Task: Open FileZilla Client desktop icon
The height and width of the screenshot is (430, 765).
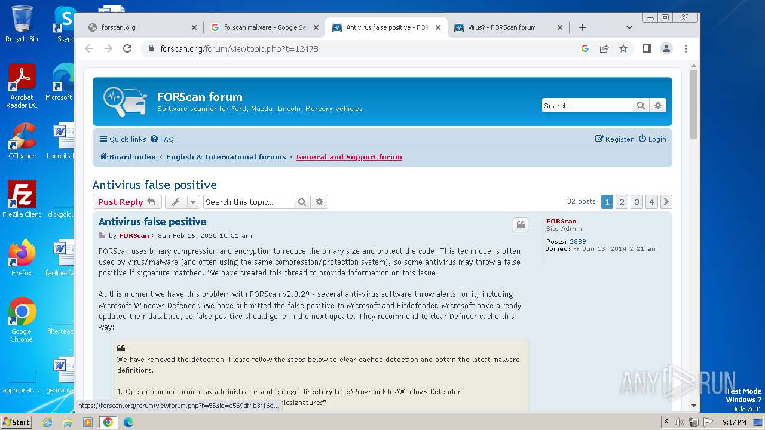Action: 22,199
